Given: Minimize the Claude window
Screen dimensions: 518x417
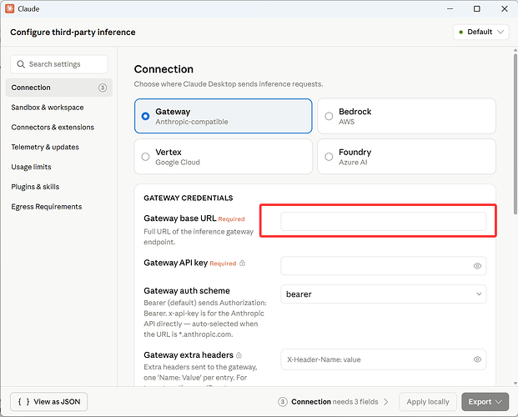Looking at the screenshot, I should coord(450,8).
